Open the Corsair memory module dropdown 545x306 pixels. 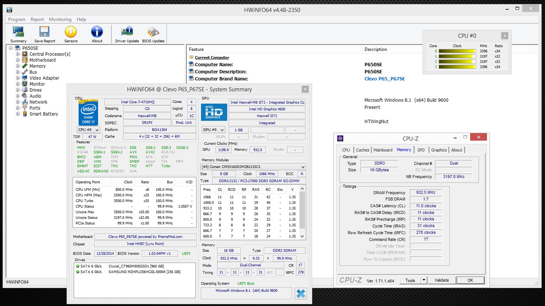[253, 166]
